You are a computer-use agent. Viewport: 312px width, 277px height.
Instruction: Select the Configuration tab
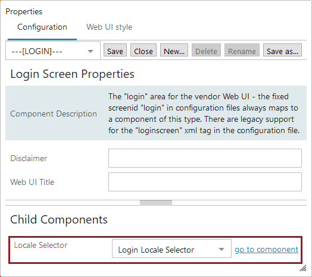(42, 27)
